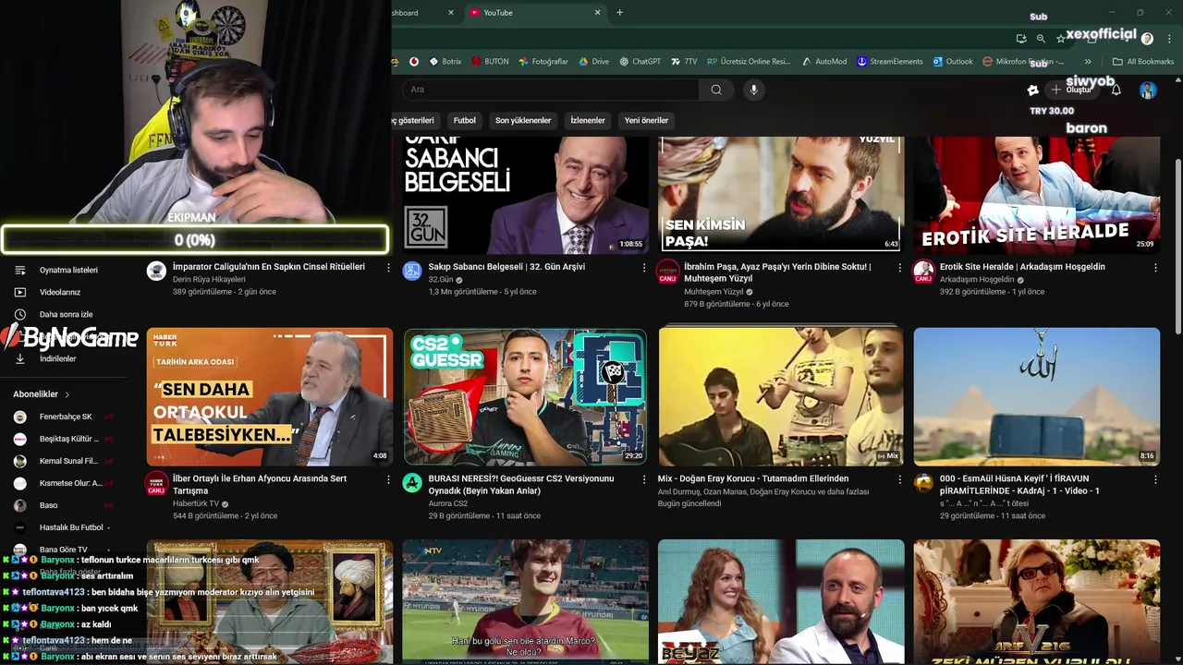This screenshot has height=665, width=1183.
Task: Click İndirilenler download icon
Action: pos(20,358)
